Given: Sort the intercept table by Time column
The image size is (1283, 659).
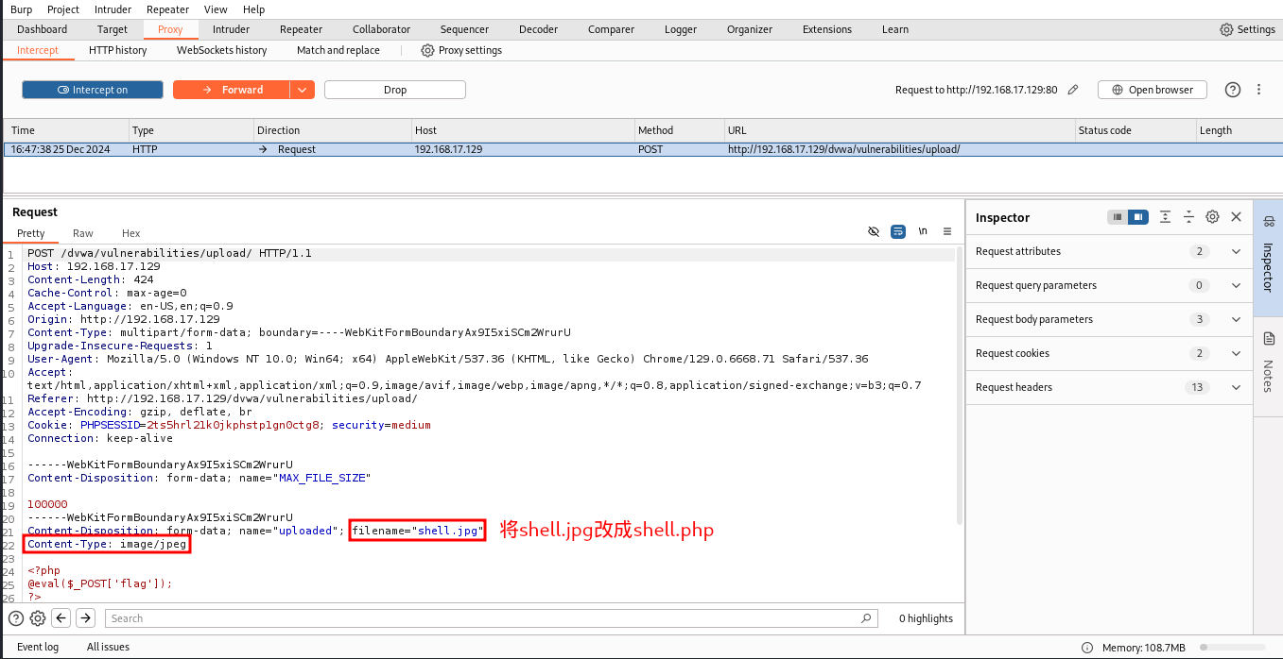Looking at the screenshot, I should pyautogui.click(x=66, y=130).
